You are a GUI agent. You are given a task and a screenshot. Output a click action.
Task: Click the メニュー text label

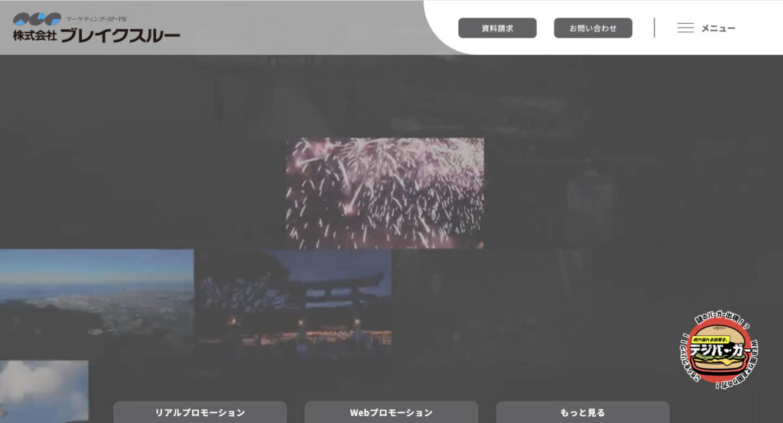(718, 28)
